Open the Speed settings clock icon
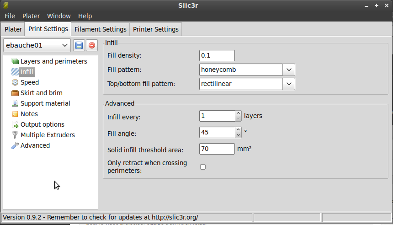Viewport: 393px width, 225px height. (15, 82)
